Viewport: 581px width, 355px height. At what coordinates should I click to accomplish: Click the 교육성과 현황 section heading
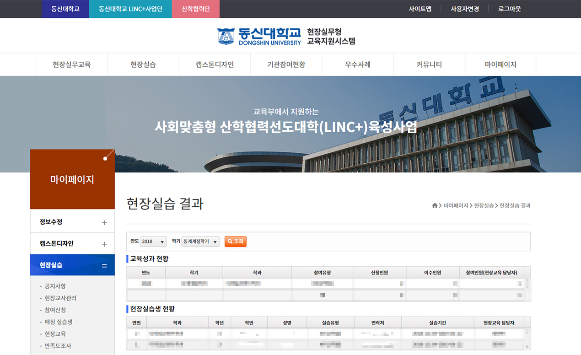(150, 259)
